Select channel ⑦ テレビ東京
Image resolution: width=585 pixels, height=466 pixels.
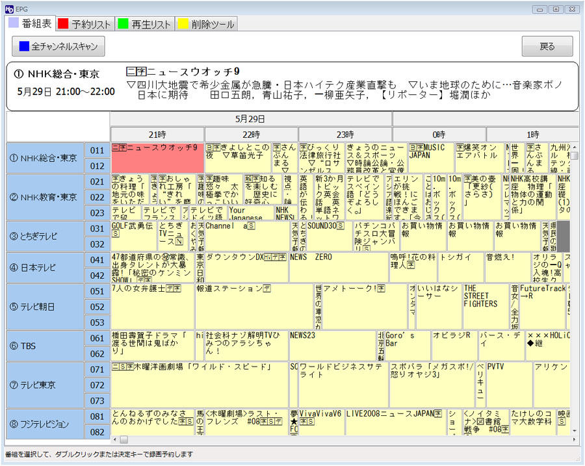45,385
